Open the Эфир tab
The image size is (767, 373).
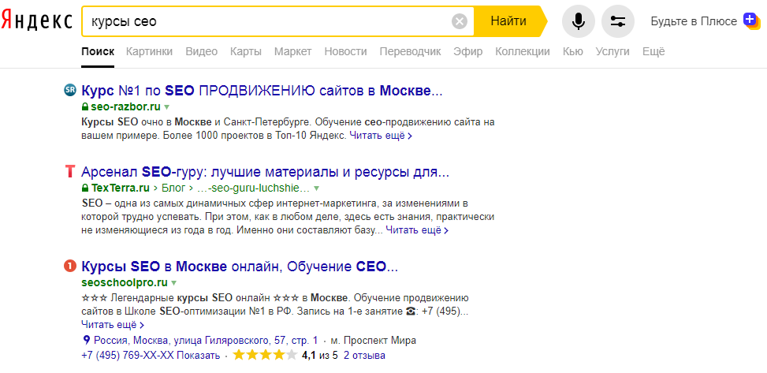(x=467, y=51)
